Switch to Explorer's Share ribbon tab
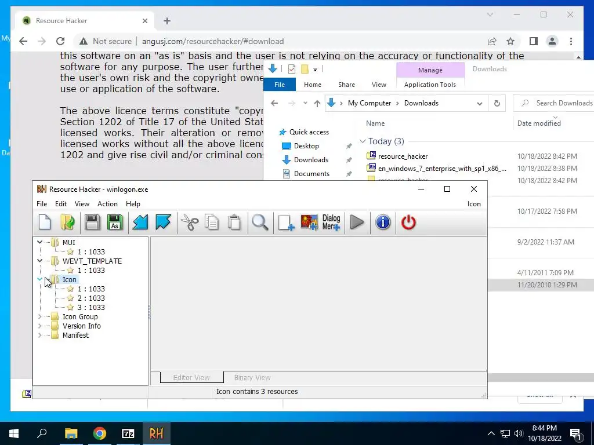The width and height of the screenshot is (594, 445). click(x=346, y=85)
